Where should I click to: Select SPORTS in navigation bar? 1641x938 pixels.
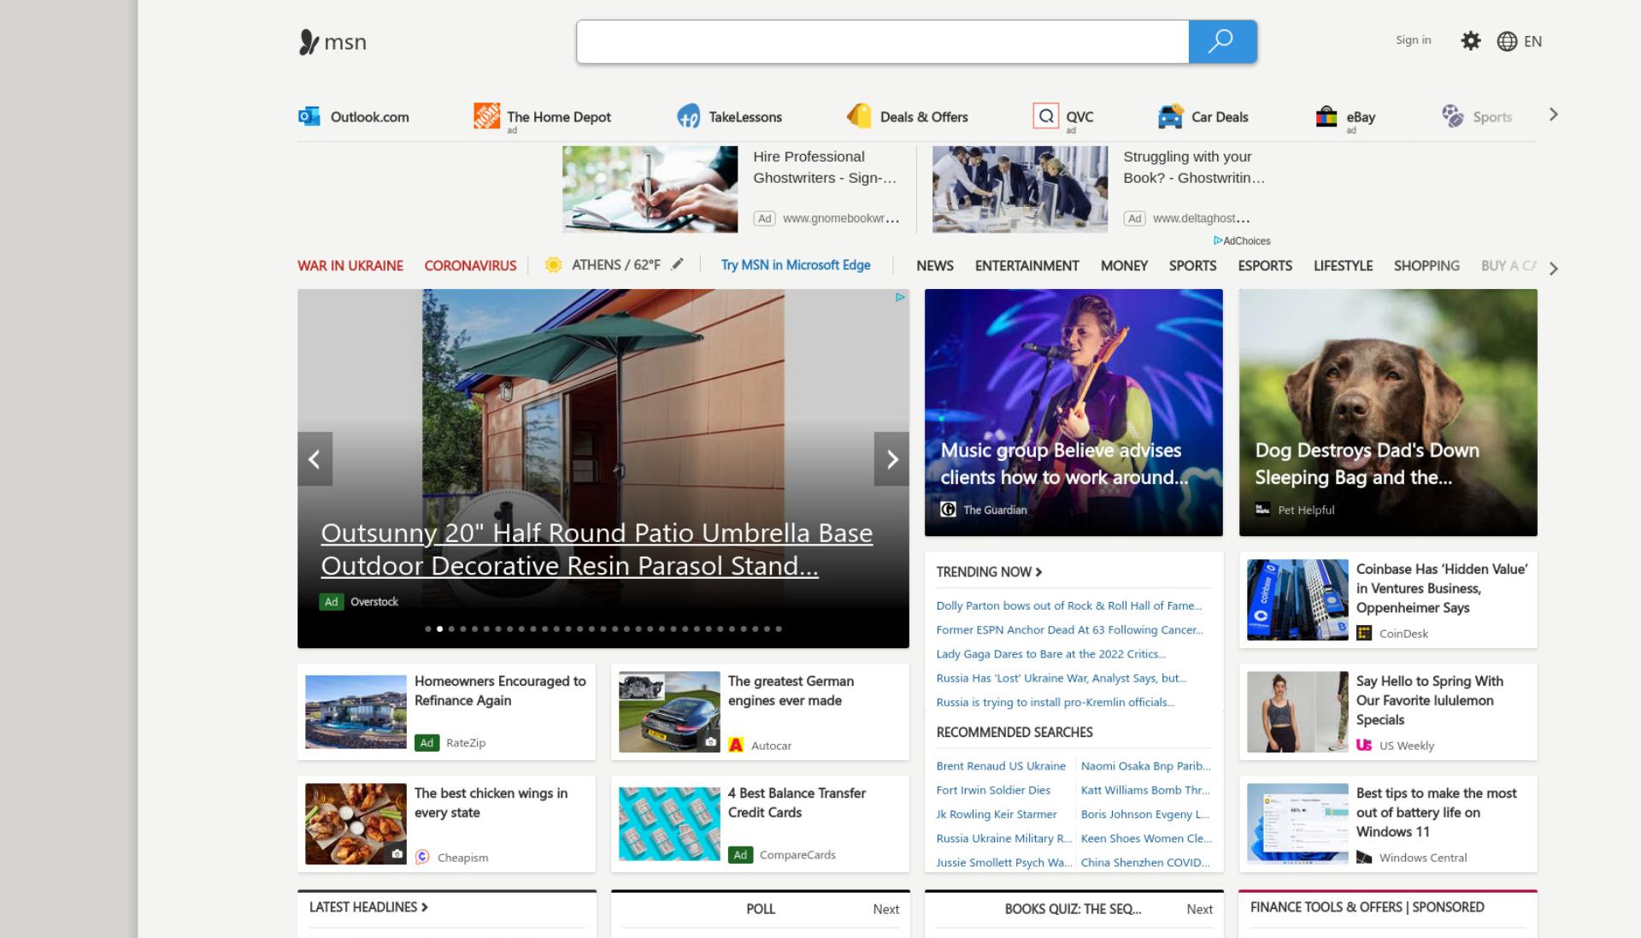(1192, 266)
